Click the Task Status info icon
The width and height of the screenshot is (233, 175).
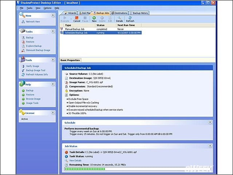[x=66, y=156]
